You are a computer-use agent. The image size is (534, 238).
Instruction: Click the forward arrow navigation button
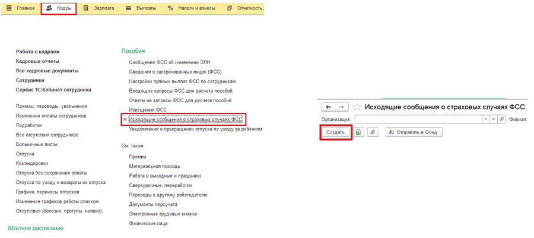click(x=341, y=107)
